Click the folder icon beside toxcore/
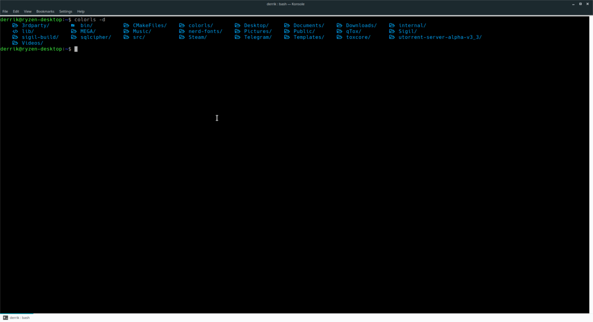This screenshot has height=322, width=593. (x=339, y=37)
